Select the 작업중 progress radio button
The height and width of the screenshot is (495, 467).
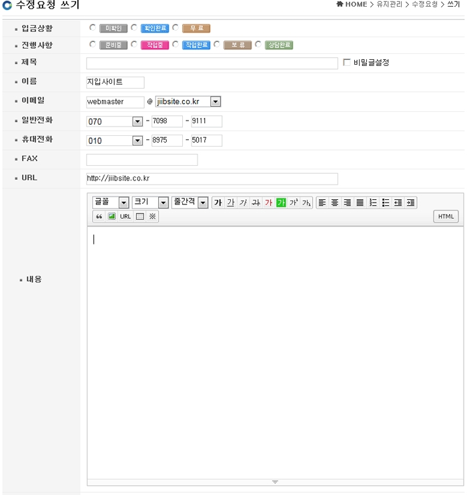click(134, 45)
